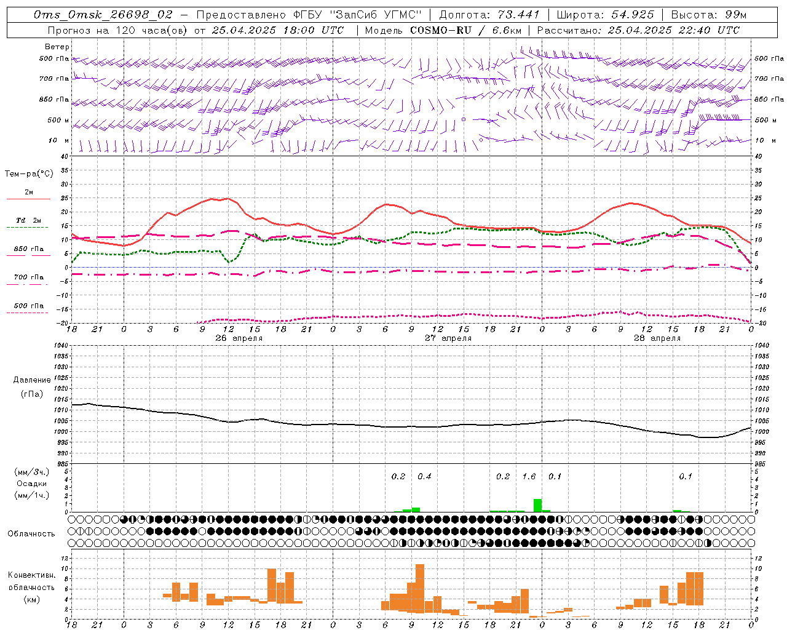
Task: Click the (км) convective cloud unit label
Action: pos(31,600)
